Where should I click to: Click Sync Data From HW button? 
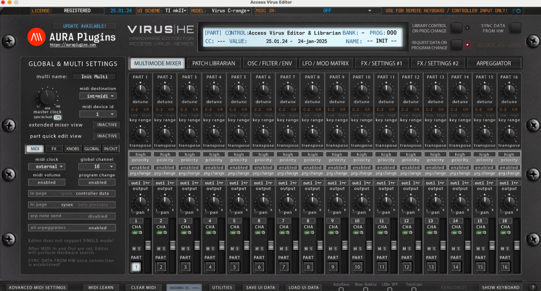pos(516,28)
